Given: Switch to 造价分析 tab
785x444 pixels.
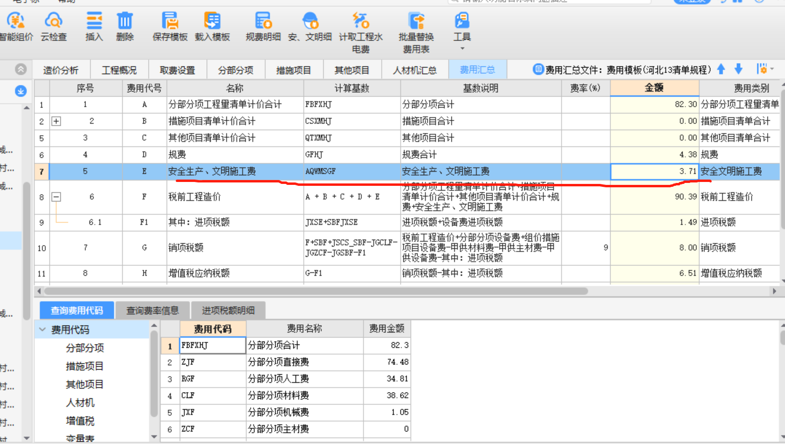Looking at the screenshot, I should coord(61,70).
